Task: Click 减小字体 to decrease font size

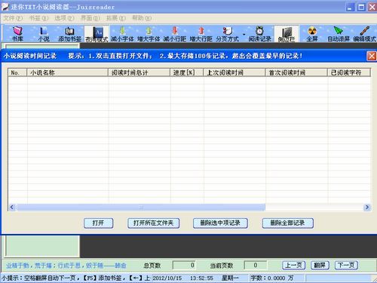Action: (122, 34)
